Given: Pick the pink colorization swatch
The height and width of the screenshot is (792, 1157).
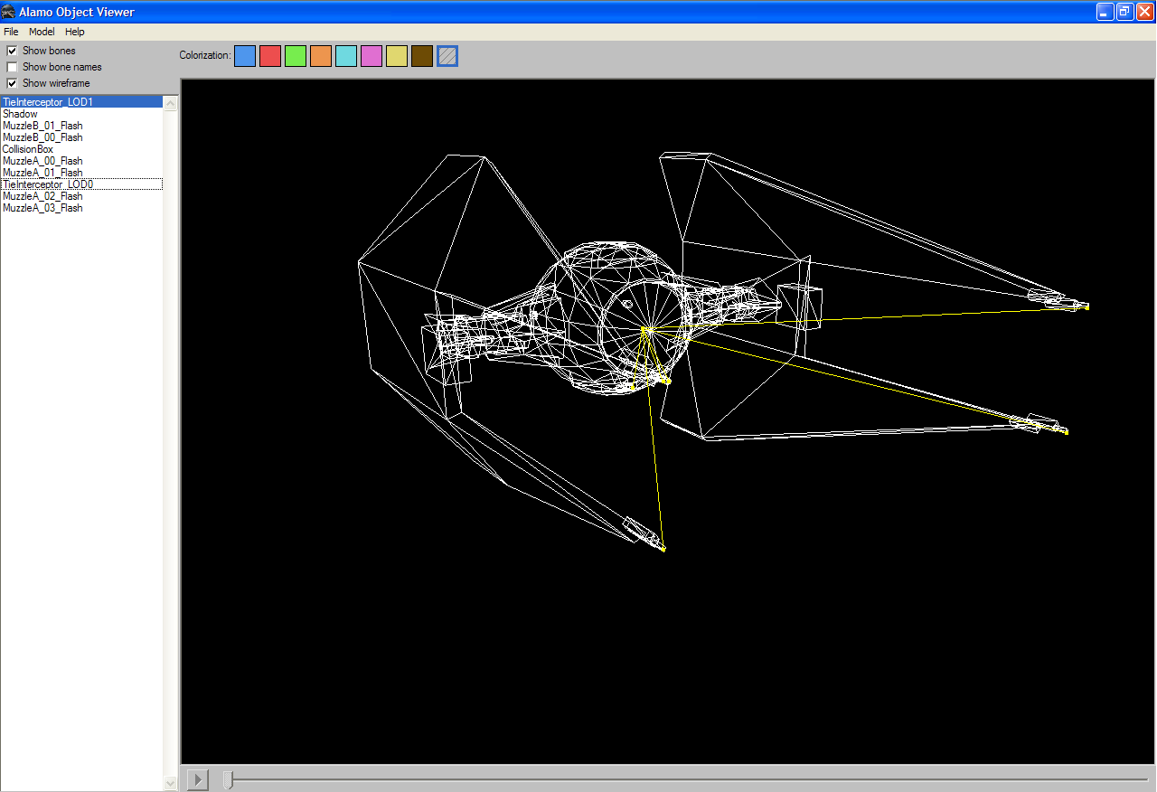Looking at the screenshot, I should pyautogui.click(x=371, y=56).
